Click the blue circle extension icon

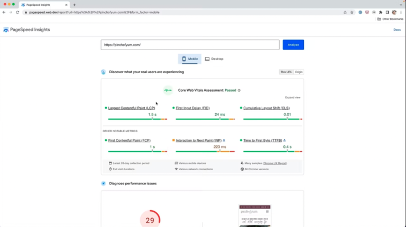(360, 13)
